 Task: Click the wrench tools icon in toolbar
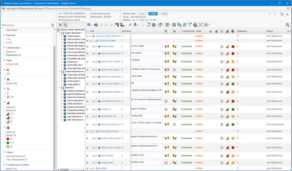coord(206,25)
